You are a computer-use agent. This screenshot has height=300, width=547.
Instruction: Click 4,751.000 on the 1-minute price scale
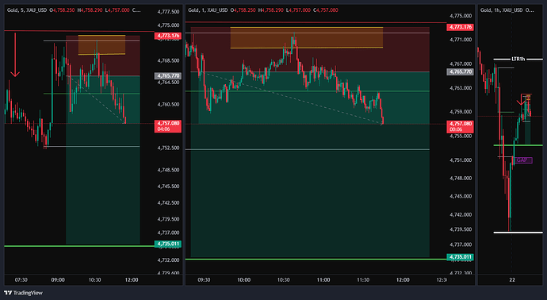(x=461, y=160)
